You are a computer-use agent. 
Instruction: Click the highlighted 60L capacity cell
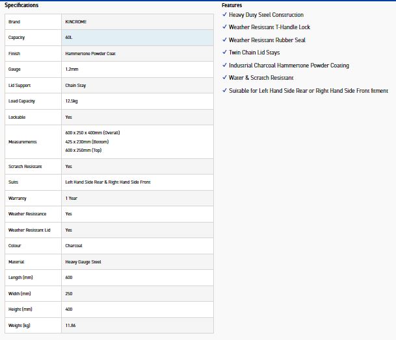(137, 38)
